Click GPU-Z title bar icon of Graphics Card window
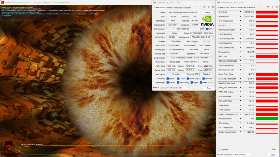280x157 pixels. [155, 3]
